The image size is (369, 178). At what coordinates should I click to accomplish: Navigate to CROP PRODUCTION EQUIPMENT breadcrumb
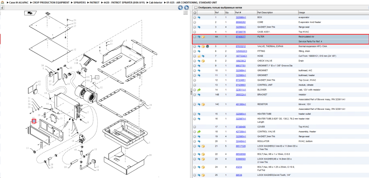[51, 2]
